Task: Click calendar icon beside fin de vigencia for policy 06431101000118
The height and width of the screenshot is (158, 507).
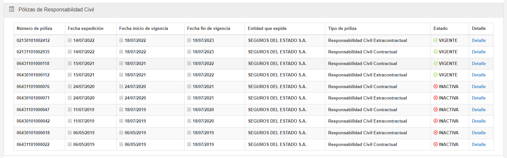Action: click(189, 63)
